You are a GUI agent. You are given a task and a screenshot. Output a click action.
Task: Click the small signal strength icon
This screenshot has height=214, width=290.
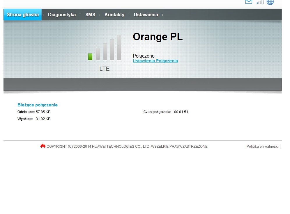[260, 2]
